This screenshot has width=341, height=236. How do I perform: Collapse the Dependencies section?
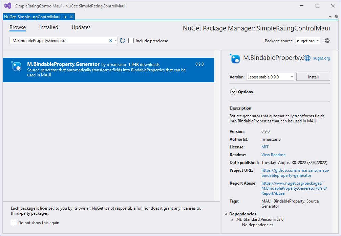point(226,214)
